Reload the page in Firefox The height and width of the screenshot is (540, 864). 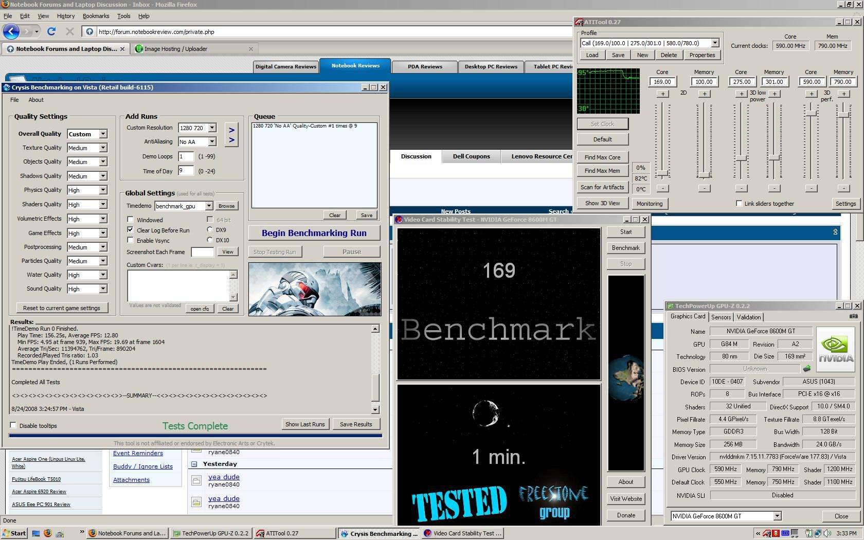pos(51,31)
